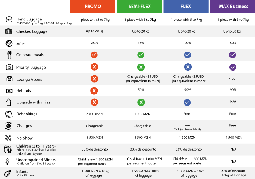
Task: Click the No-Show airplane icon
Action: (x=8, y=138)
